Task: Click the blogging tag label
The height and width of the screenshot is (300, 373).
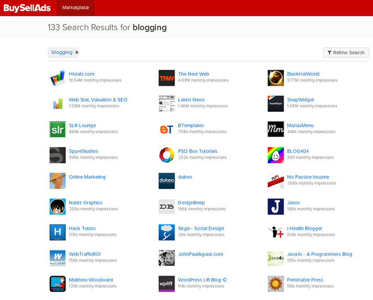Action: click(62, 52)
